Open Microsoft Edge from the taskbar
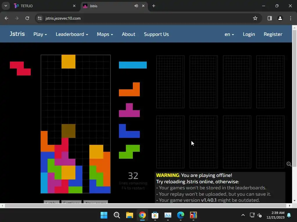Image resolution: width=297 pixels, height=222 pixels. pyautogui.click(x=180, y=215)
